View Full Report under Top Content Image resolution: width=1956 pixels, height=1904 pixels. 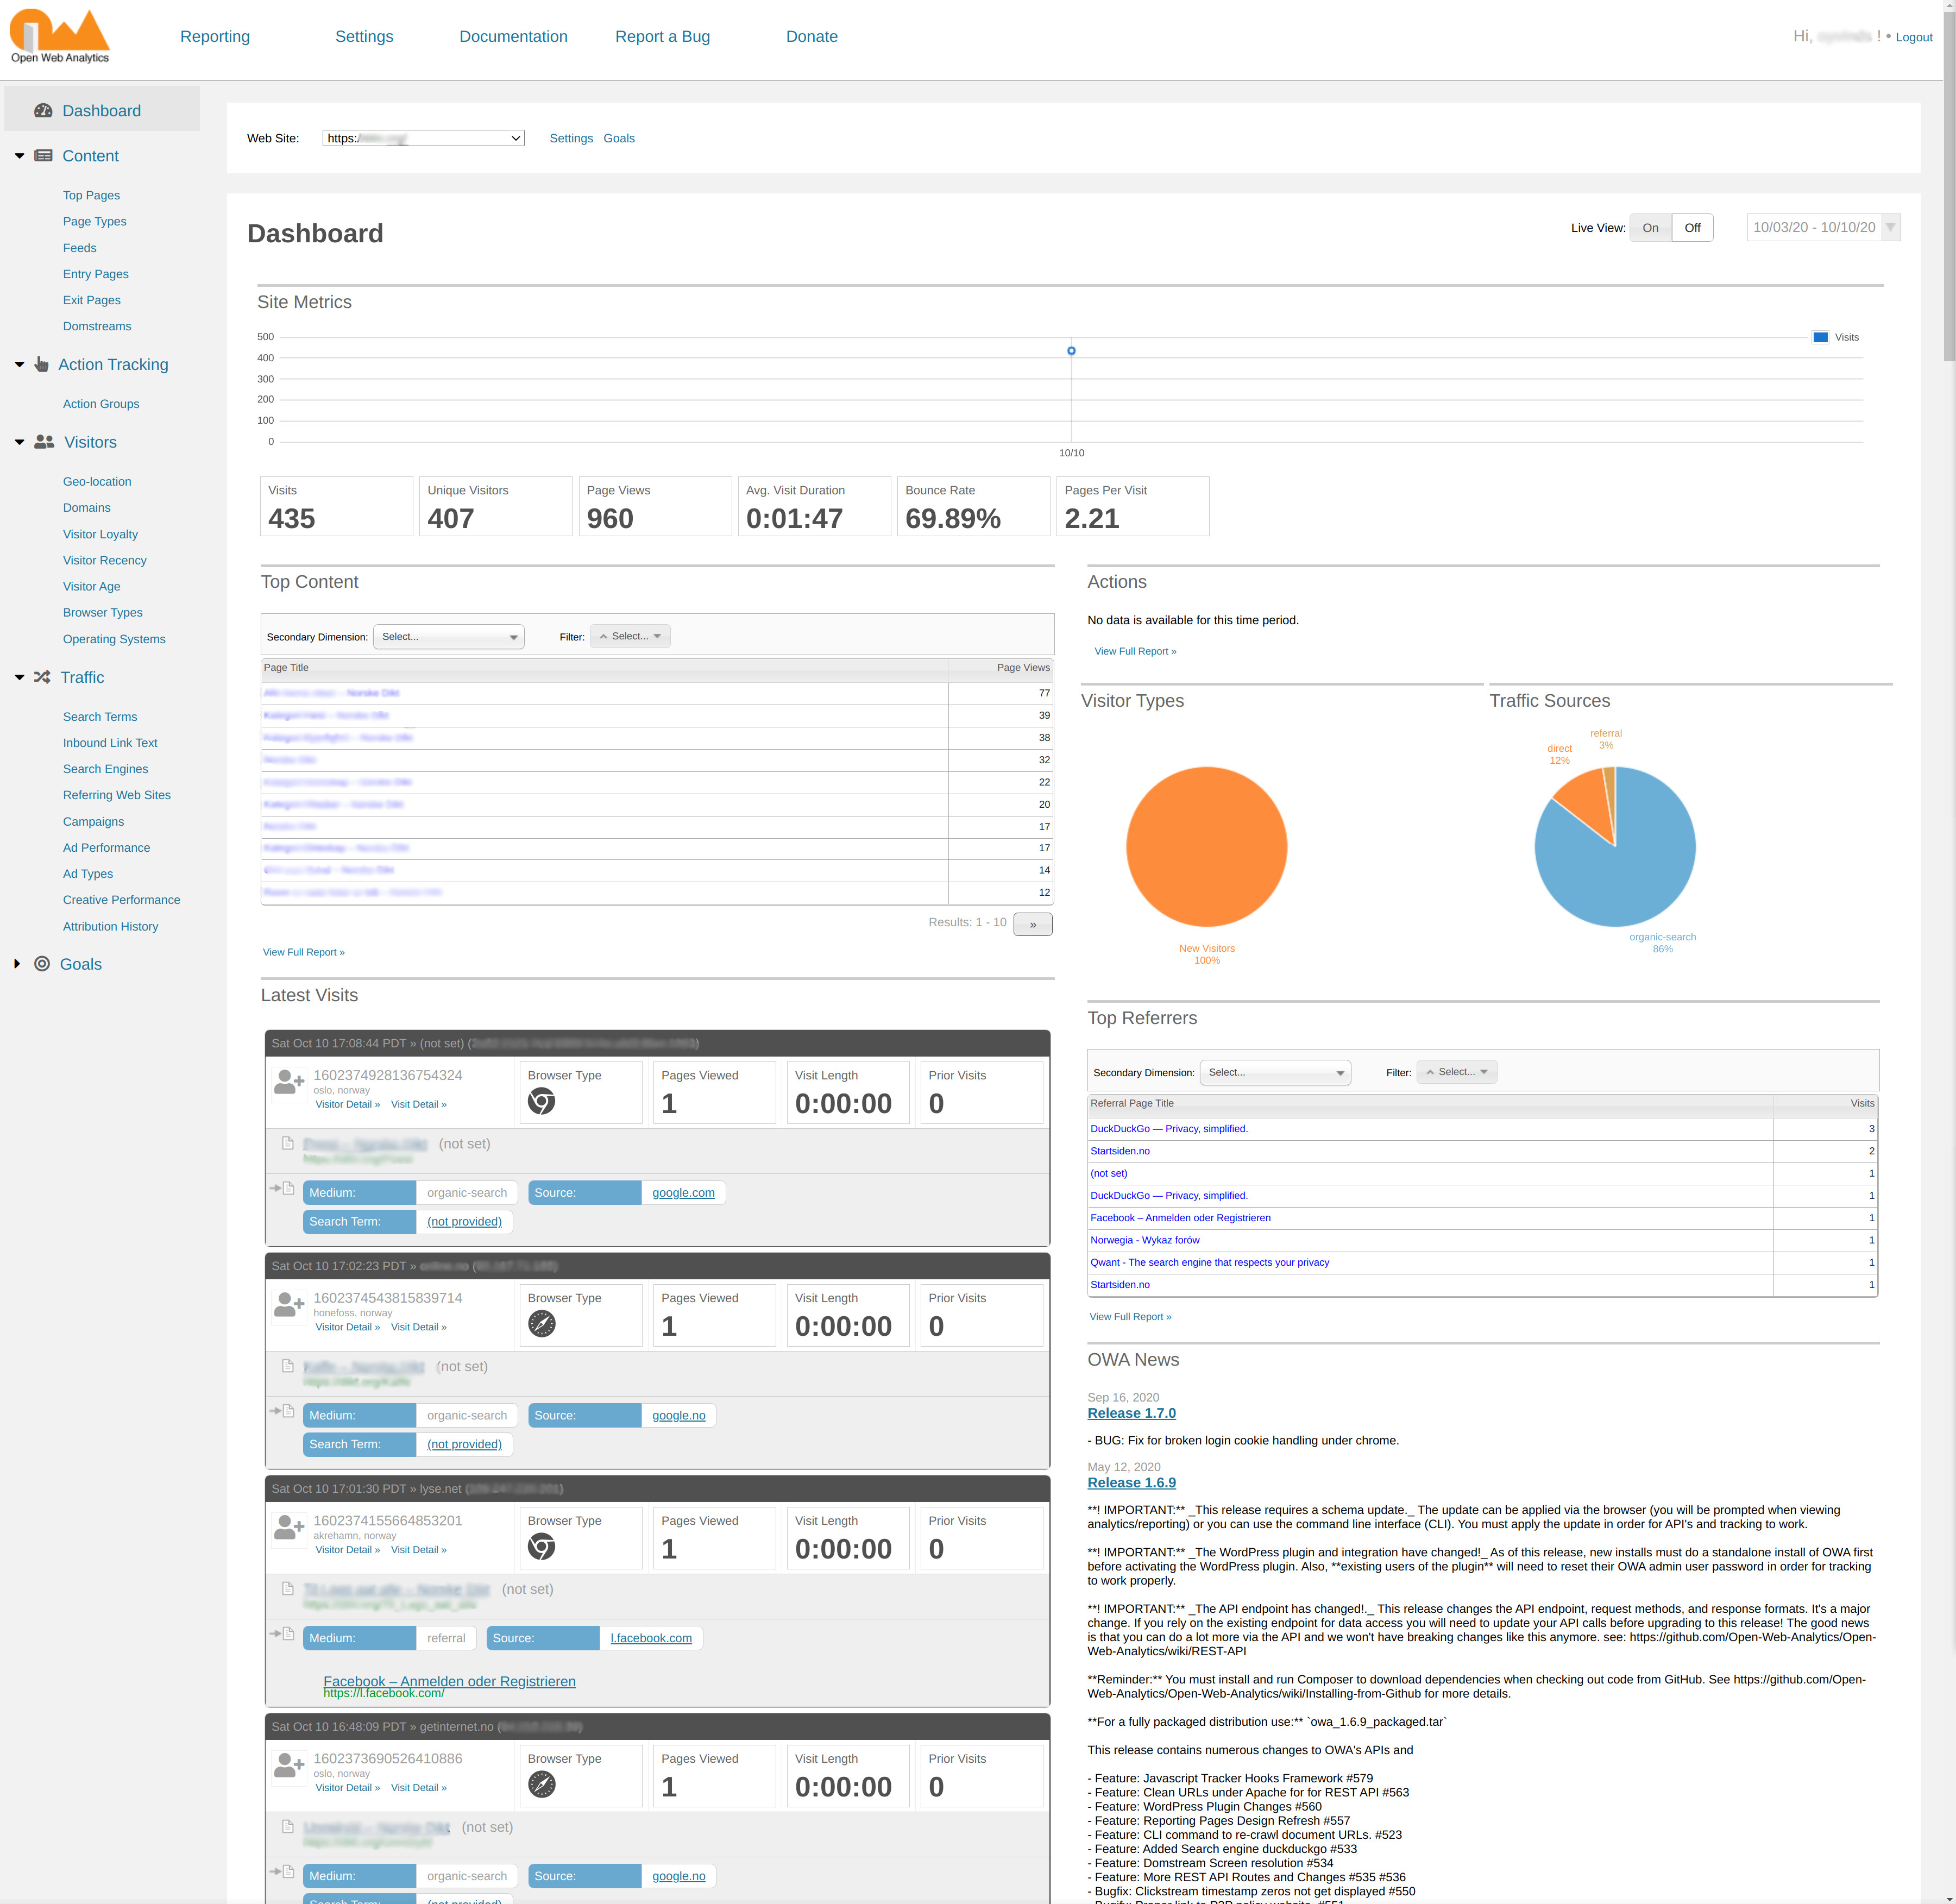coord(303,951)
